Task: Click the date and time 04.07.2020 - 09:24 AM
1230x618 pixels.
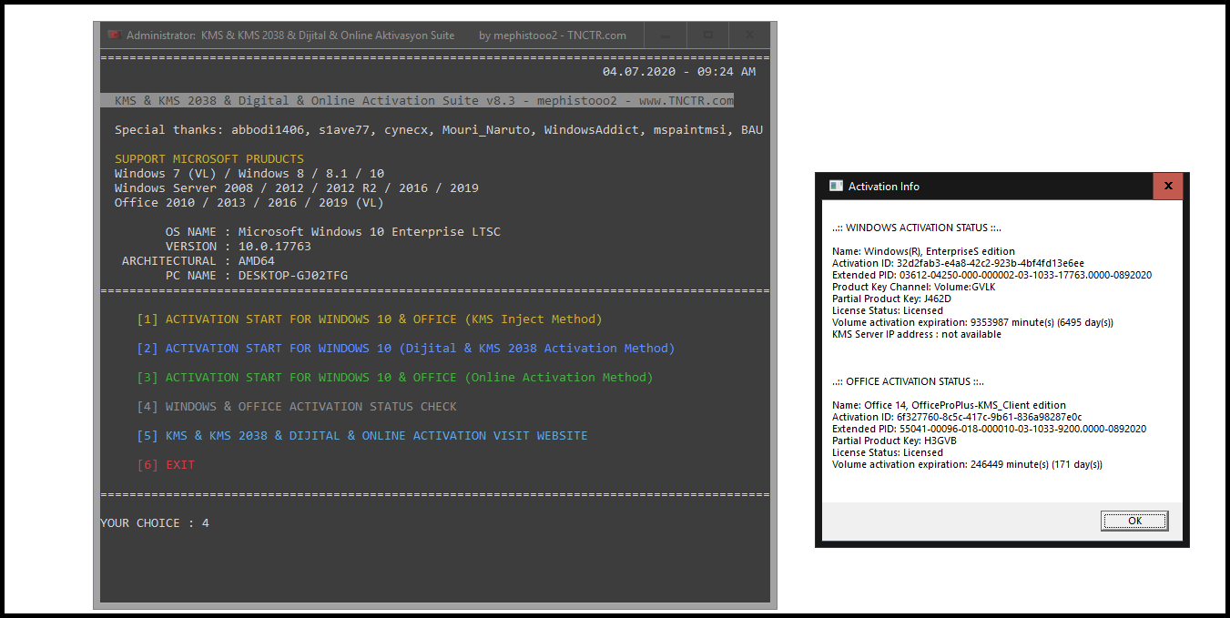Action: click(679, 72)
